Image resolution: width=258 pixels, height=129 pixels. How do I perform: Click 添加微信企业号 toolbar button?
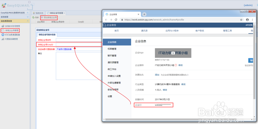pyautogui.click(x=49, y=17)
